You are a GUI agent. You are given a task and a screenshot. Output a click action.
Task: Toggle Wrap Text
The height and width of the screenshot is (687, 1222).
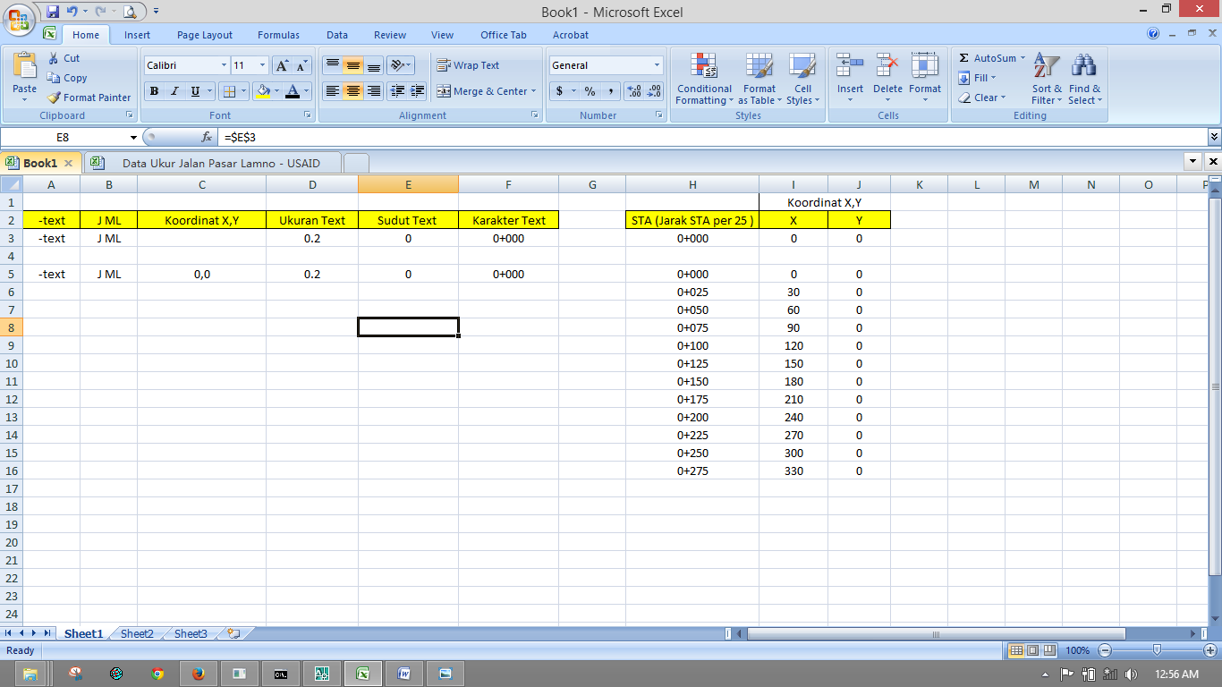[x=468, y=65]
